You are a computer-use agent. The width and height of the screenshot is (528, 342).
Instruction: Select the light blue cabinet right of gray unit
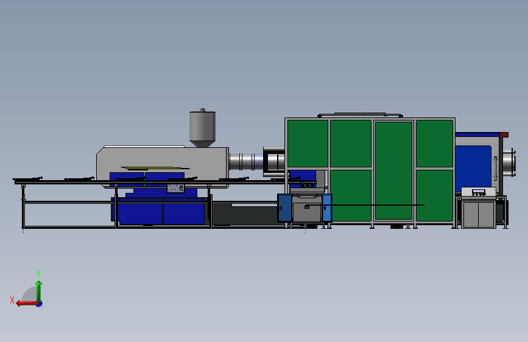326,208
